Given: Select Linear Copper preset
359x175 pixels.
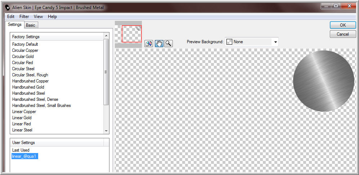Looking at the screenshot, I should pyautogui.click(x=24, y=112).
